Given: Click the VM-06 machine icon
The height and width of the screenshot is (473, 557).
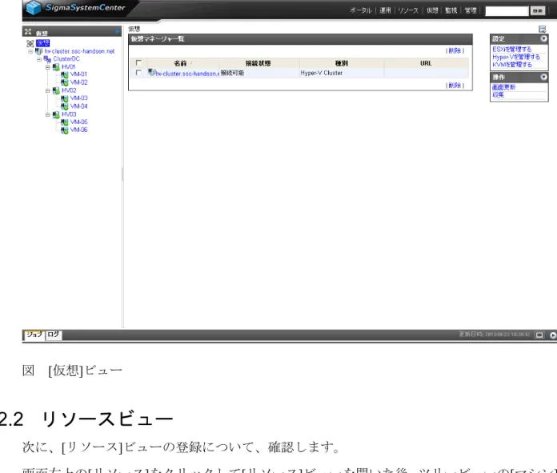Looking at the screenshot, I should tap(64, 130).
